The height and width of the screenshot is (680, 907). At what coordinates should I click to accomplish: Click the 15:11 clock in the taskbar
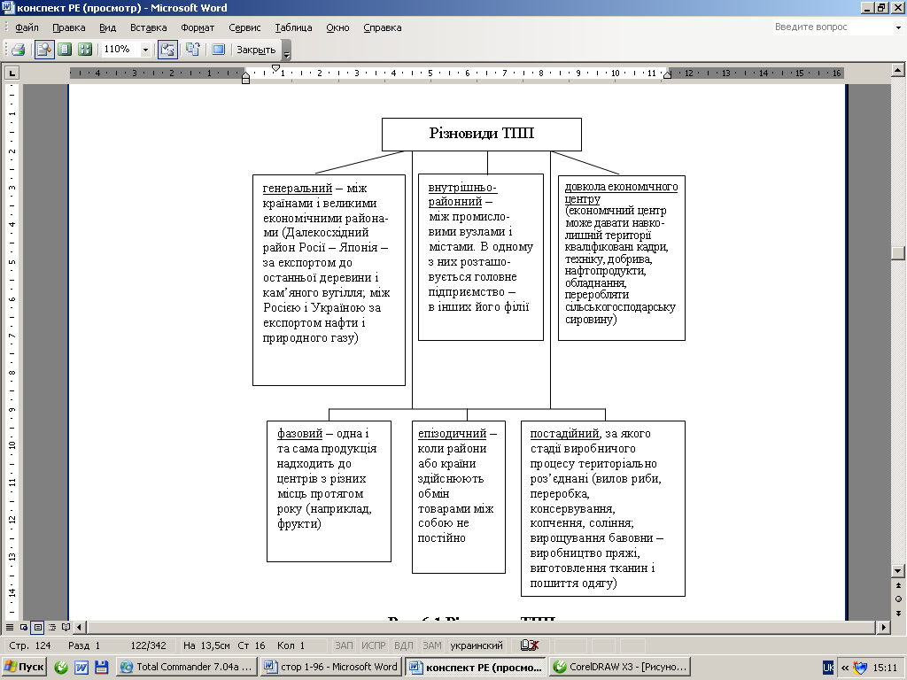pyautogui.click(x=885, y=668)
